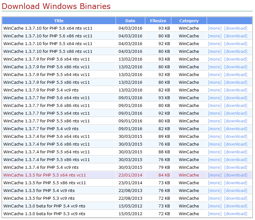Click more for WinCache 1.3.7.10 PHP 5.5 x86

tap(215, 52)
